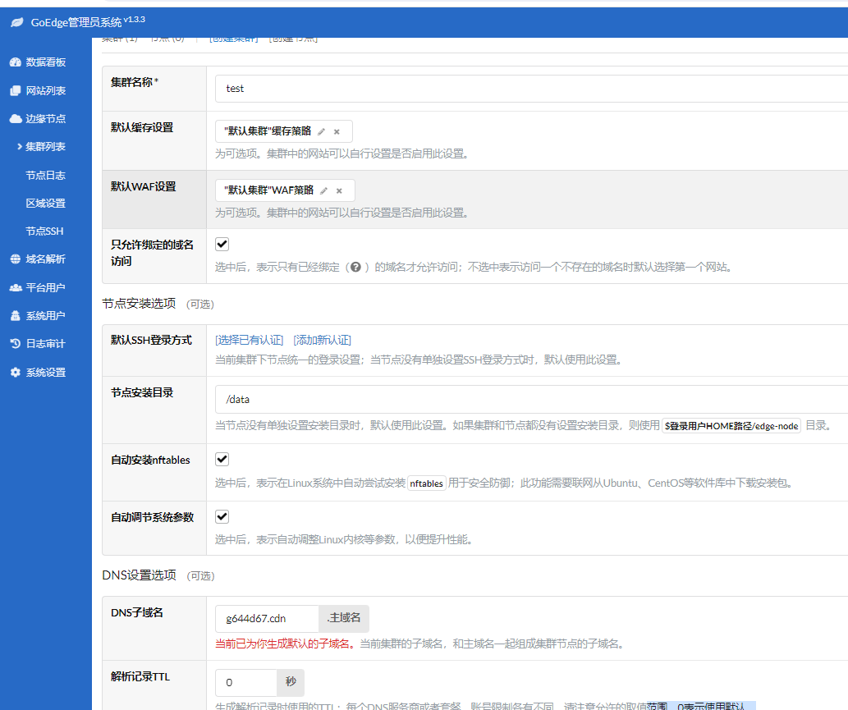Image resolution: width=848 pixels, height=710 pixels.
Task: Click the question mark help icon
Action: pos(355,267)
